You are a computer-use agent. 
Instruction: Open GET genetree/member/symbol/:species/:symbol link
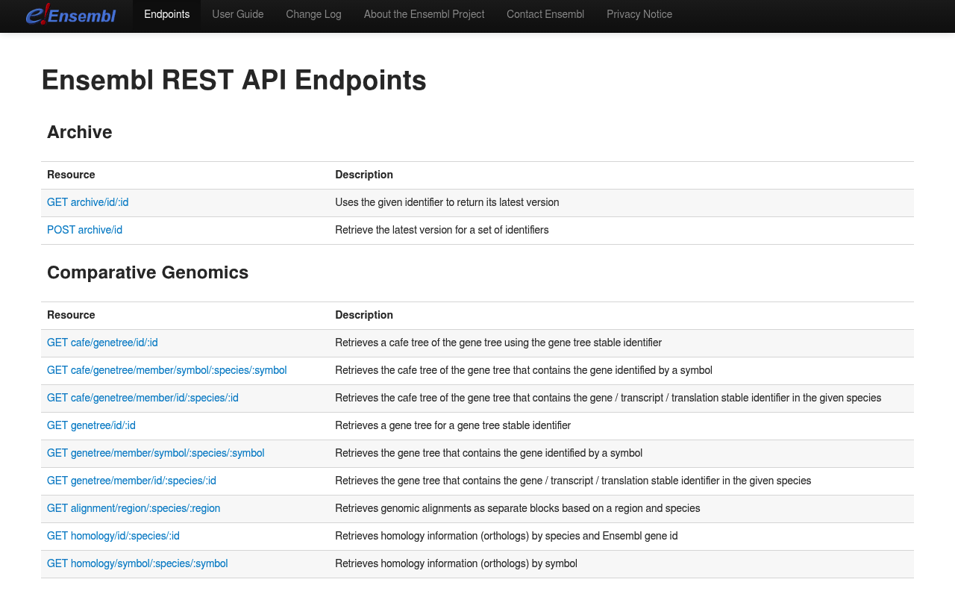pos(156,453)
